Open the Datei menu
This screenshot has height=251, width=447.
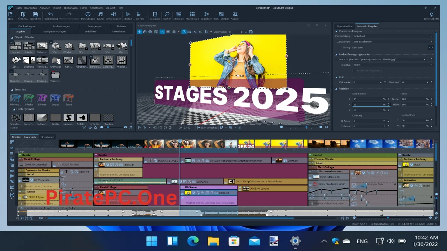click(19, 8)
